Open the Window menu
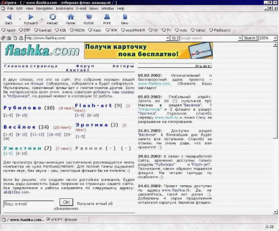 pos(108,9)
